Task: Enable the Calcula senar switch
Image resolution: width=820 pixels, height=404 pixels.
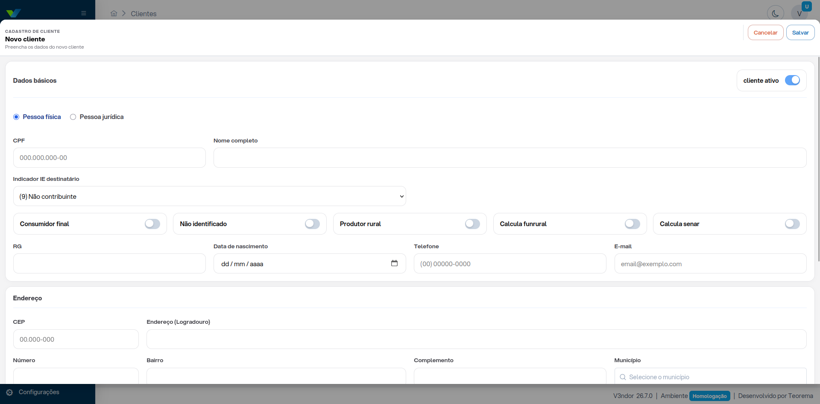Action: 792,224
